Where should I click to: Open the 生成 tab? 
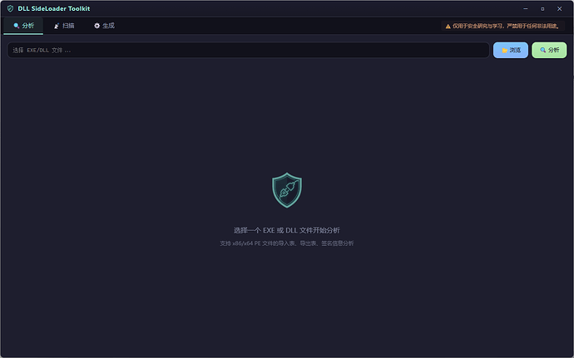click(x=104, y=26)
